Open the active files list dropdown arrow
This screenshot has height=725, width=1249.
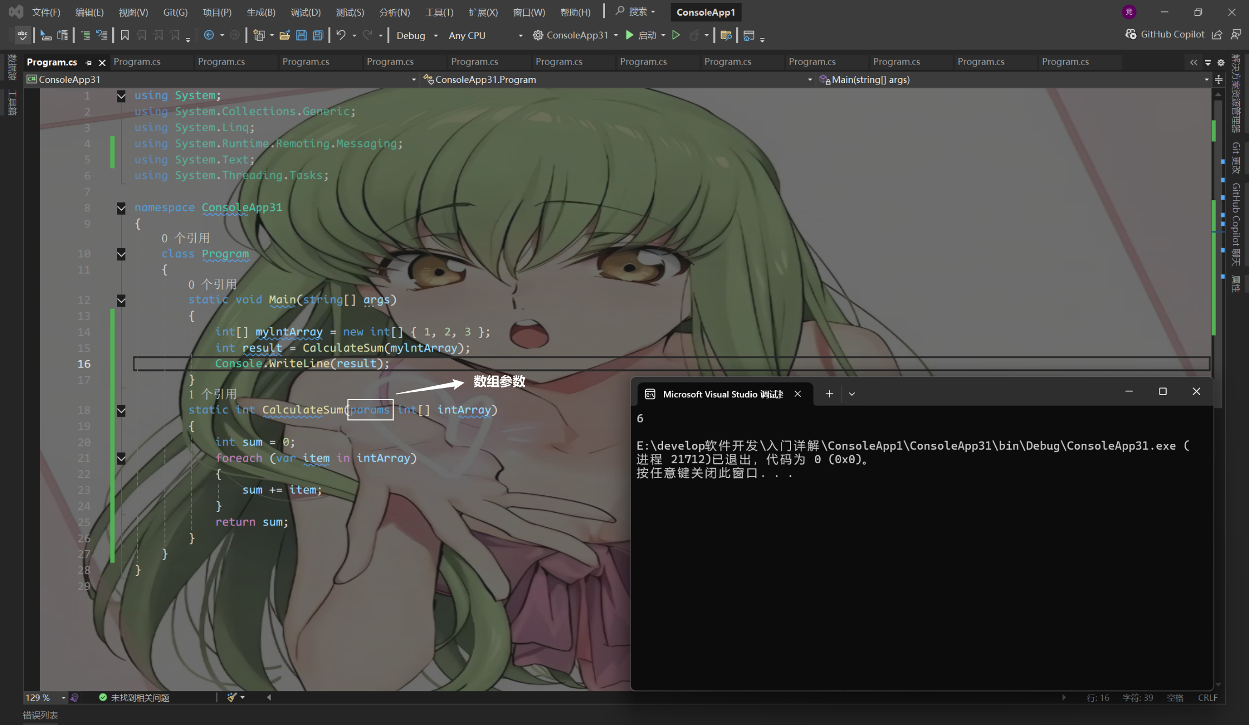(1208, 62)
